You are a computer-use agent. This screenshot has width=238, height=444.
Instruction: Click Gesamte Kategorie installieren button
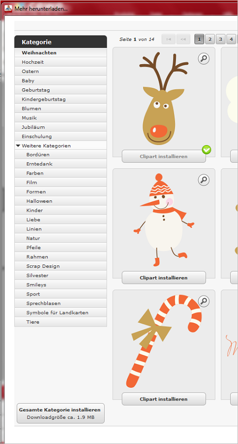(60, 413)
